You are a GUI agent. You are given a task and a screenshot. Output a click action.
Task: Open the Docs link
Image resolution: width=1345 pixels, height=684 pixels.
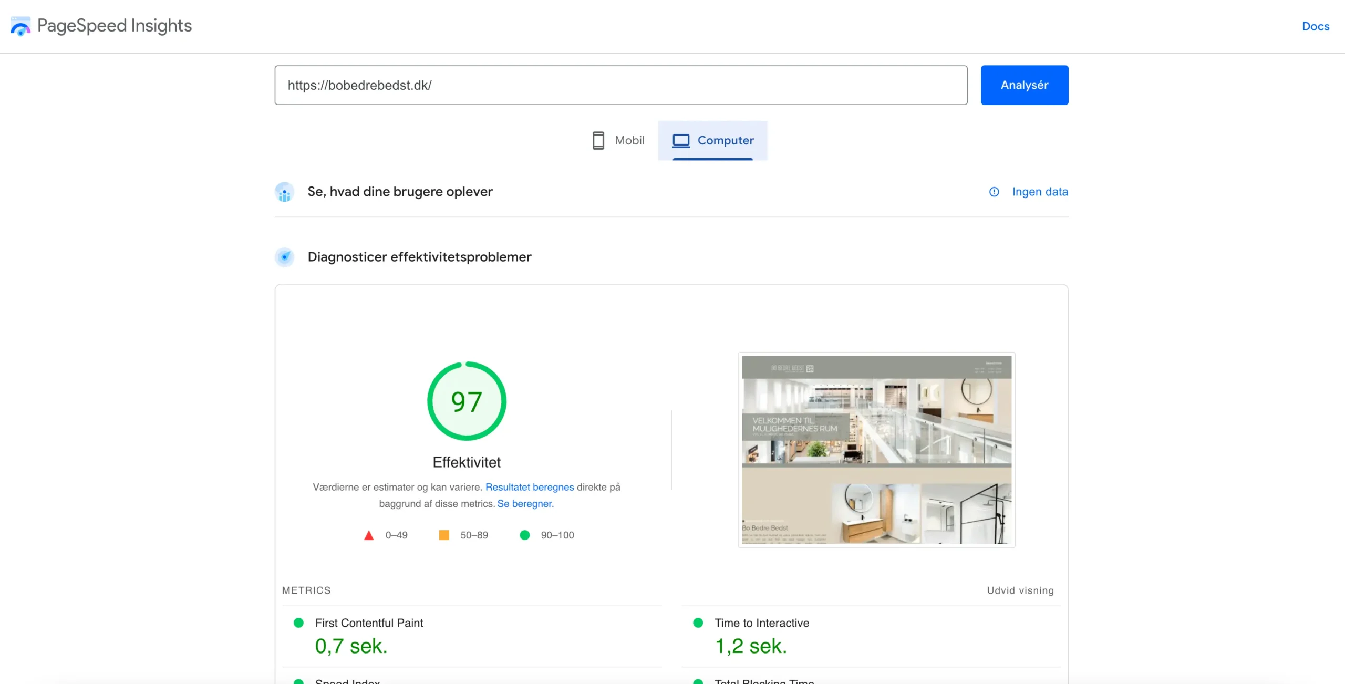[1315, 26]
